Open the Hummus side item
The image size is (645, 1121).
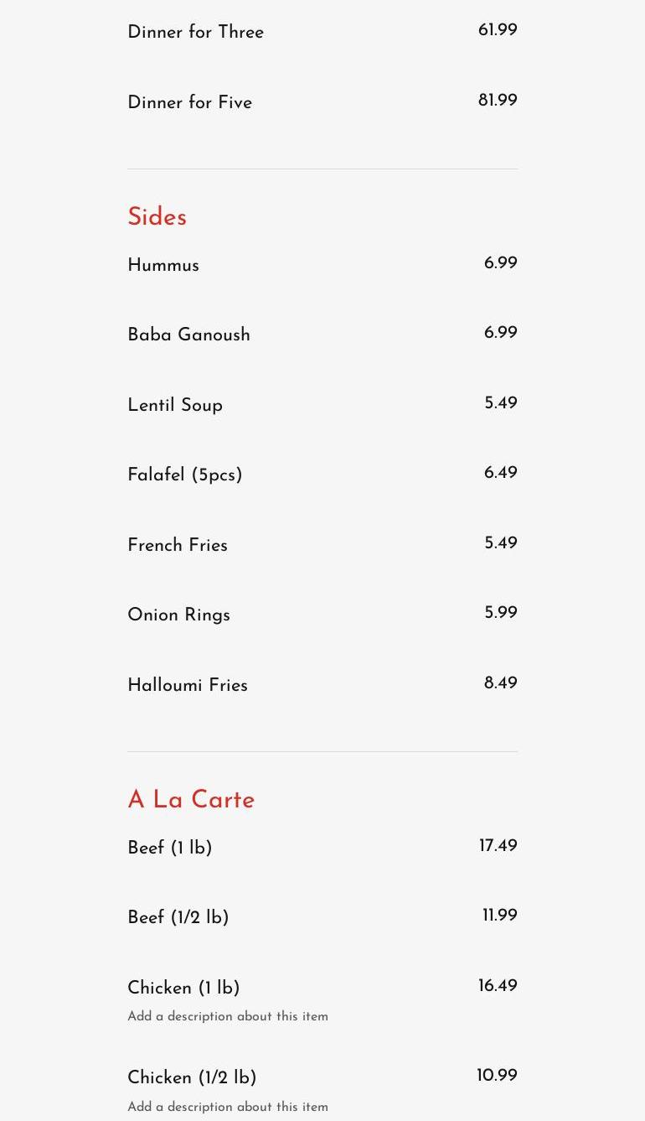pyautogui.click(x=163, y=266)
